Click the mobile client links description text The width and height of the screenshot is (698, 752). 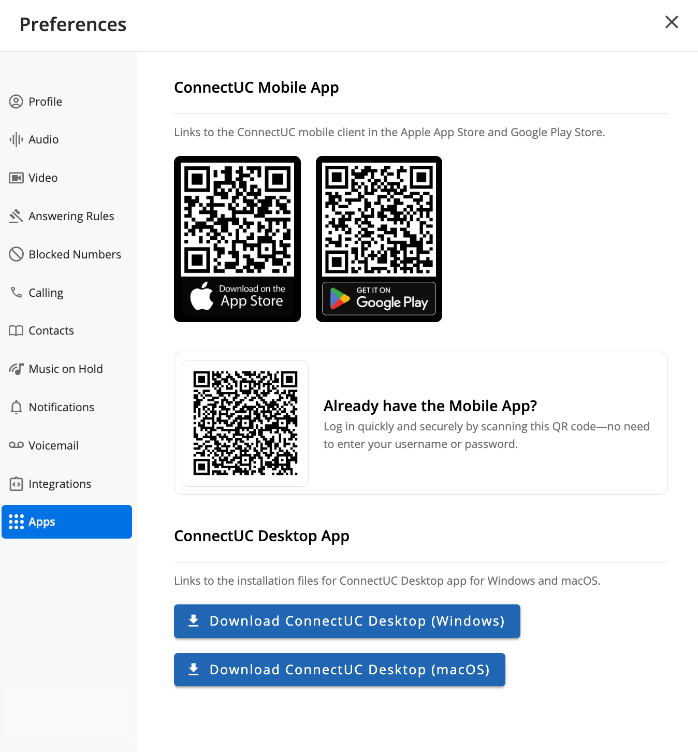389,132
